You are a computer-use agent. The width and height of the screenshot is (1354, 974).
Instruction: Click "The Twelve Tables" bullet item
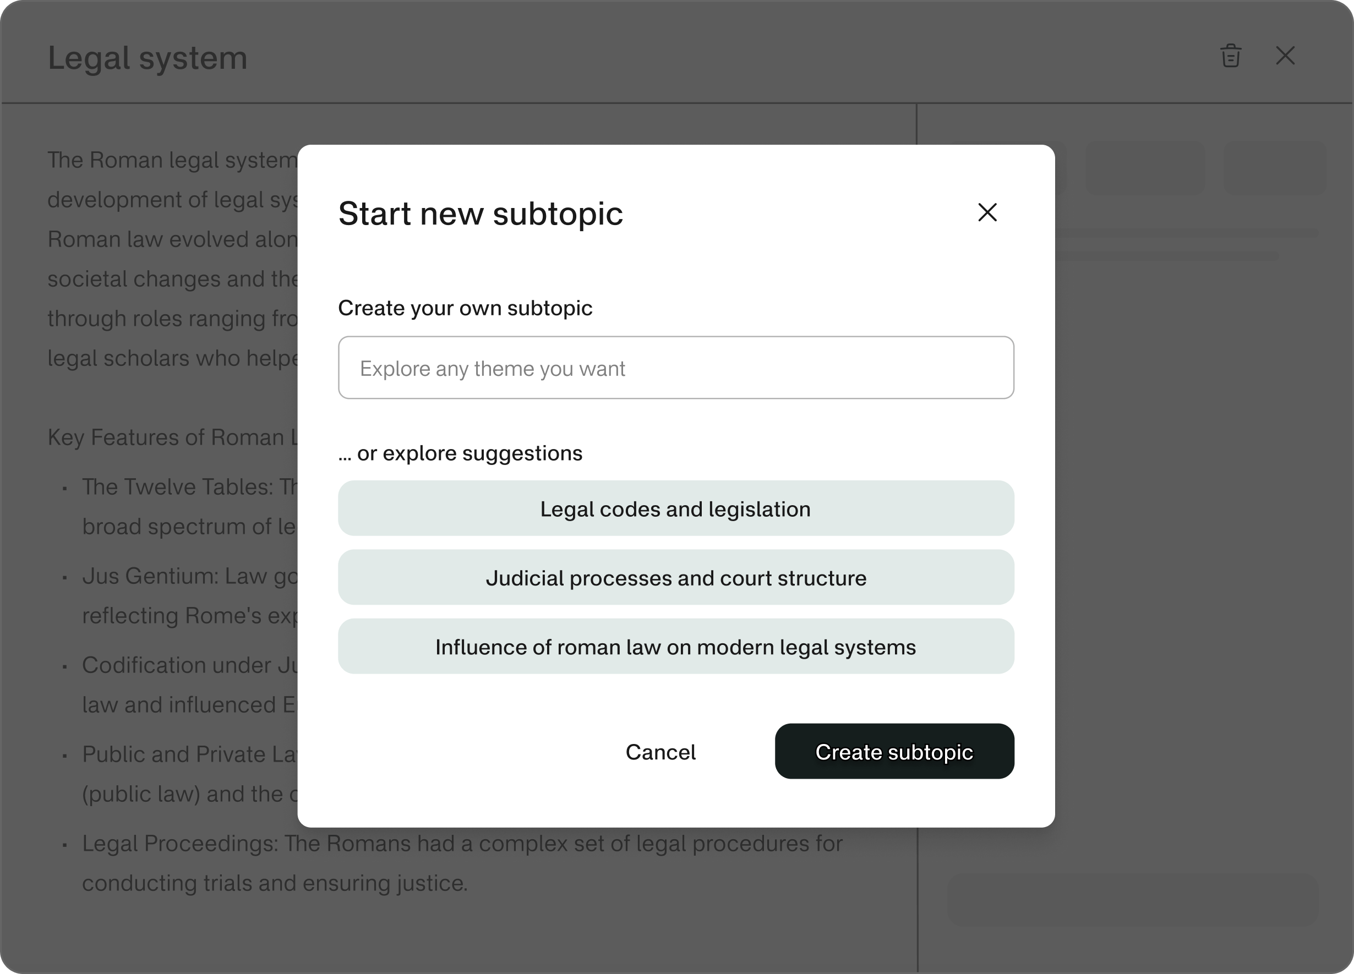tap(189, 487)
